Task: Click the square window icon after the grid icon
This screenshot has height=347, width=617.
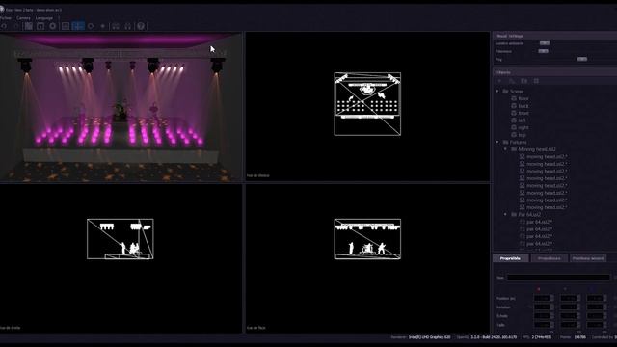Action: (40, 26)
